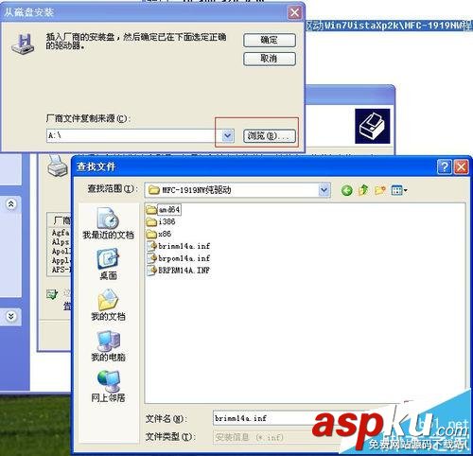Click the printer wizard icon in background window
473x456 pixels.
[373, 126]
